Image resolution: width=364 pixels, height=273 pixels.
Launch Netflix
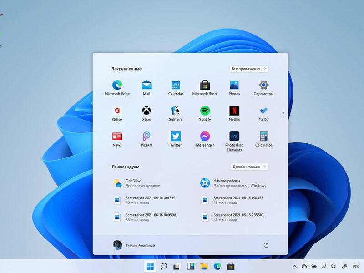[x=234, y=113]
